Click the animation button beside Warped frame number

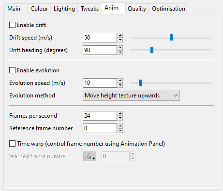pos(89,156)
